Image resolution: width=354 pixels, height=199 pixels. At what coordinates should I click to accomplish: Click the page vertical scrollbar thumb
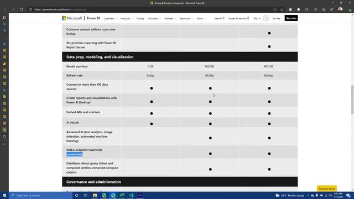tap(352, 99)
